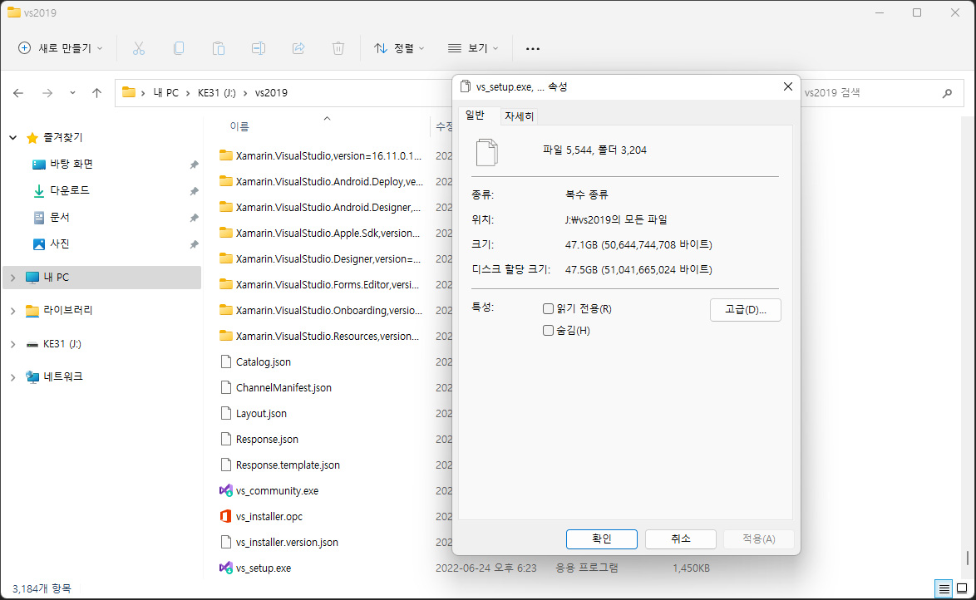Image resolution: width=976 pixels, height=600 pixels.
Task: Select Xamarin.VisualStudio.Designer folder name
Action: [328, 259]
